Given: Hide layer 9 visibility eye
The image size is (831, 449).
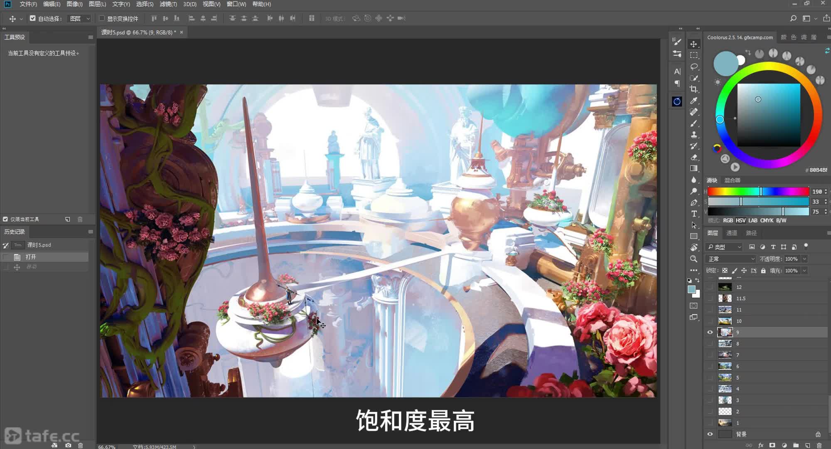Looking at the screenshot, I should pos(710,332).
